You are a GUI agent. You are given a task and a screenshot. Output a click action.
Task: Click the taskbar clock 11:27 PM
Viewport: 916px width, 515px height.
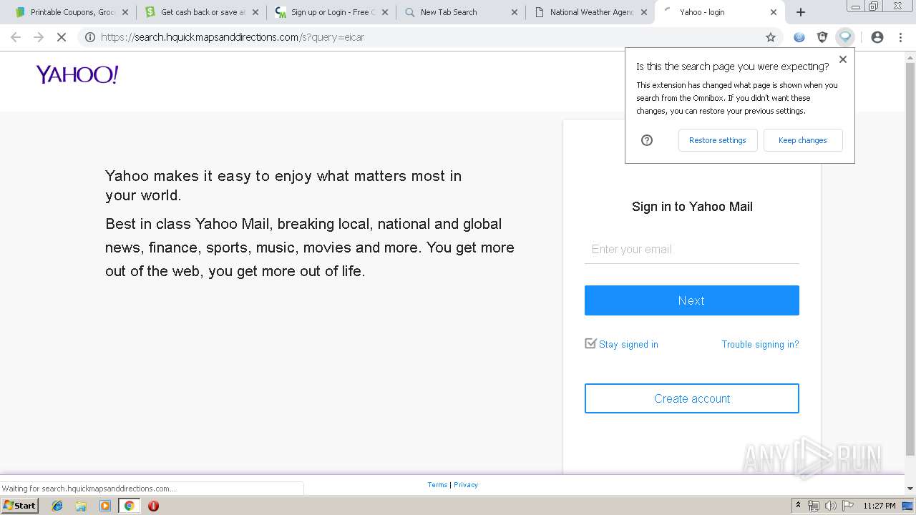click(879, 506)
